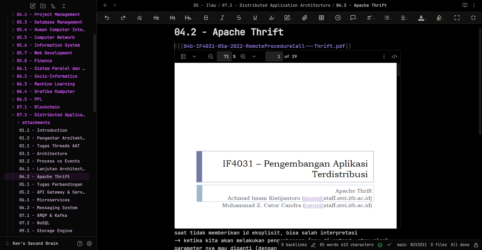The height and width of the screenshot is (250, 482).
Task: Collapse the 07.2 - Distributed Application folder
Action: pos(13,115)
